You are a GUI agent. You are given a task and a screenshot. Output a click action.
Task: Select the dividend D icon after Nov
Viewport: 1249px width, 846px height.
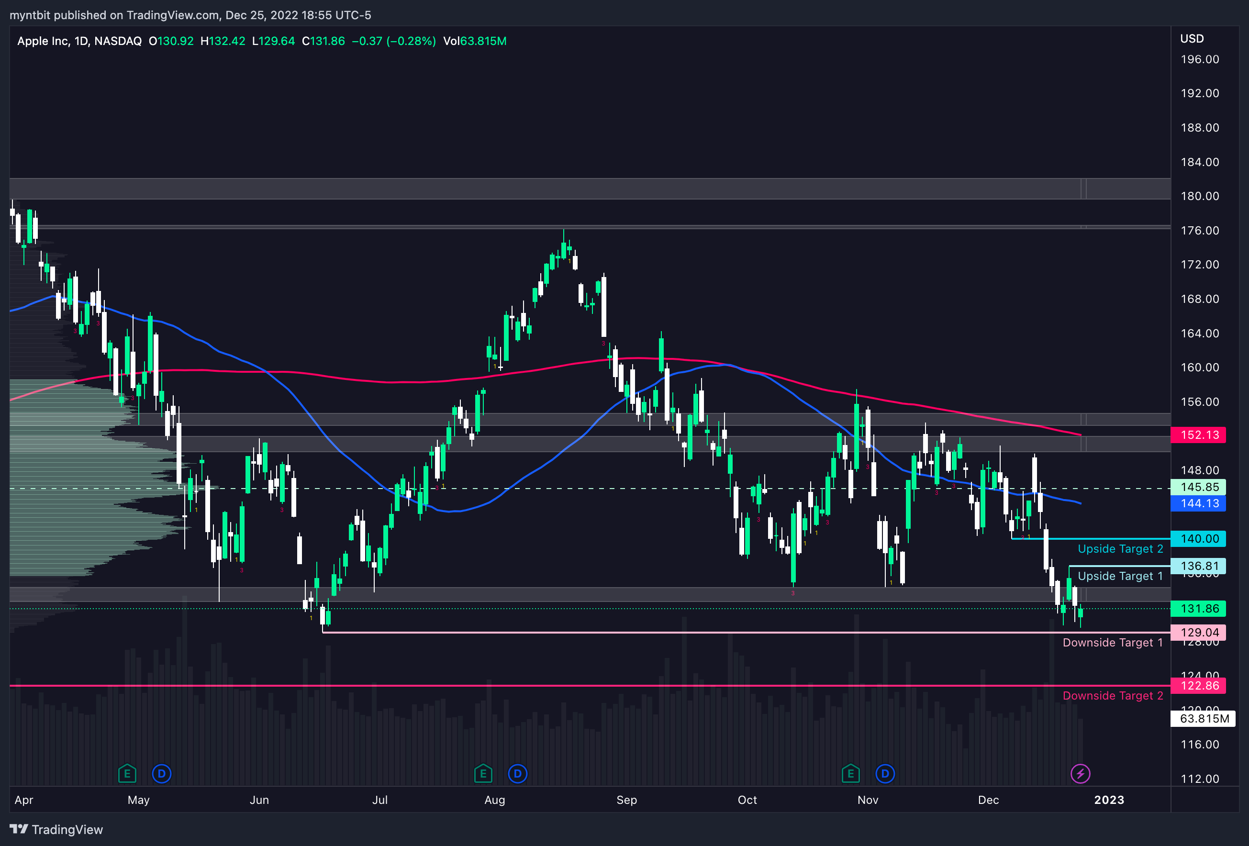pyautogui.click(x=885, y=774)
